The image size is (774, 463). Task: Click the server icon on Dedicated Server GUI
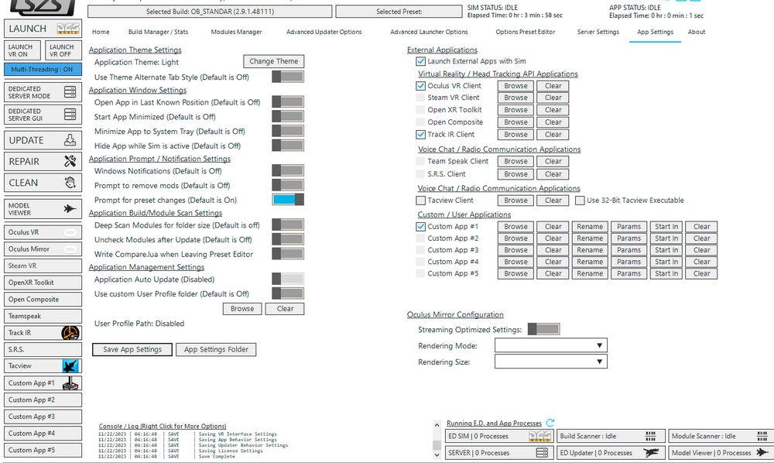pyautogui.click(x=70, y=115)
